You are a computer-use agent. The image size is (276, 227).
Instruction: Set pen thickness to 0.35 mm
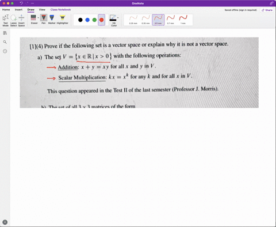click(x=145, y=20)
